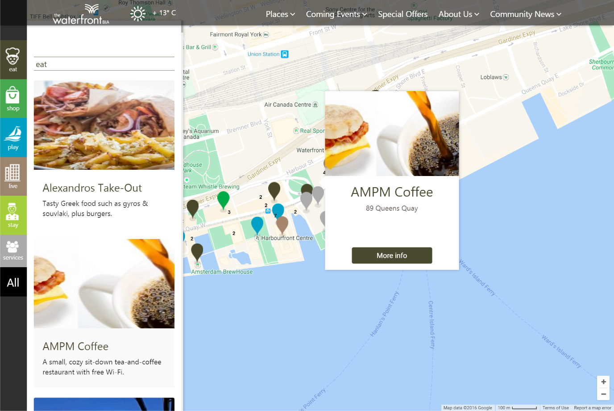614x411 pixels.
Task: Report a map error
Action: click(x=593, y=408)
